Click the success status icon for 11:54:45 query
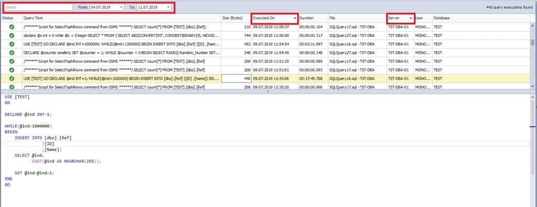The width and height of the screenshot is (537, 207). pyautogui.click(x=12, y=53)
